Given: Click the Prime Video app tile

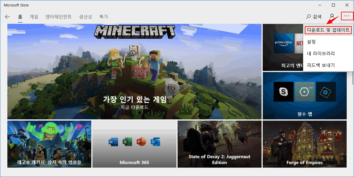Looking at the screenshot, I should 284,43.
